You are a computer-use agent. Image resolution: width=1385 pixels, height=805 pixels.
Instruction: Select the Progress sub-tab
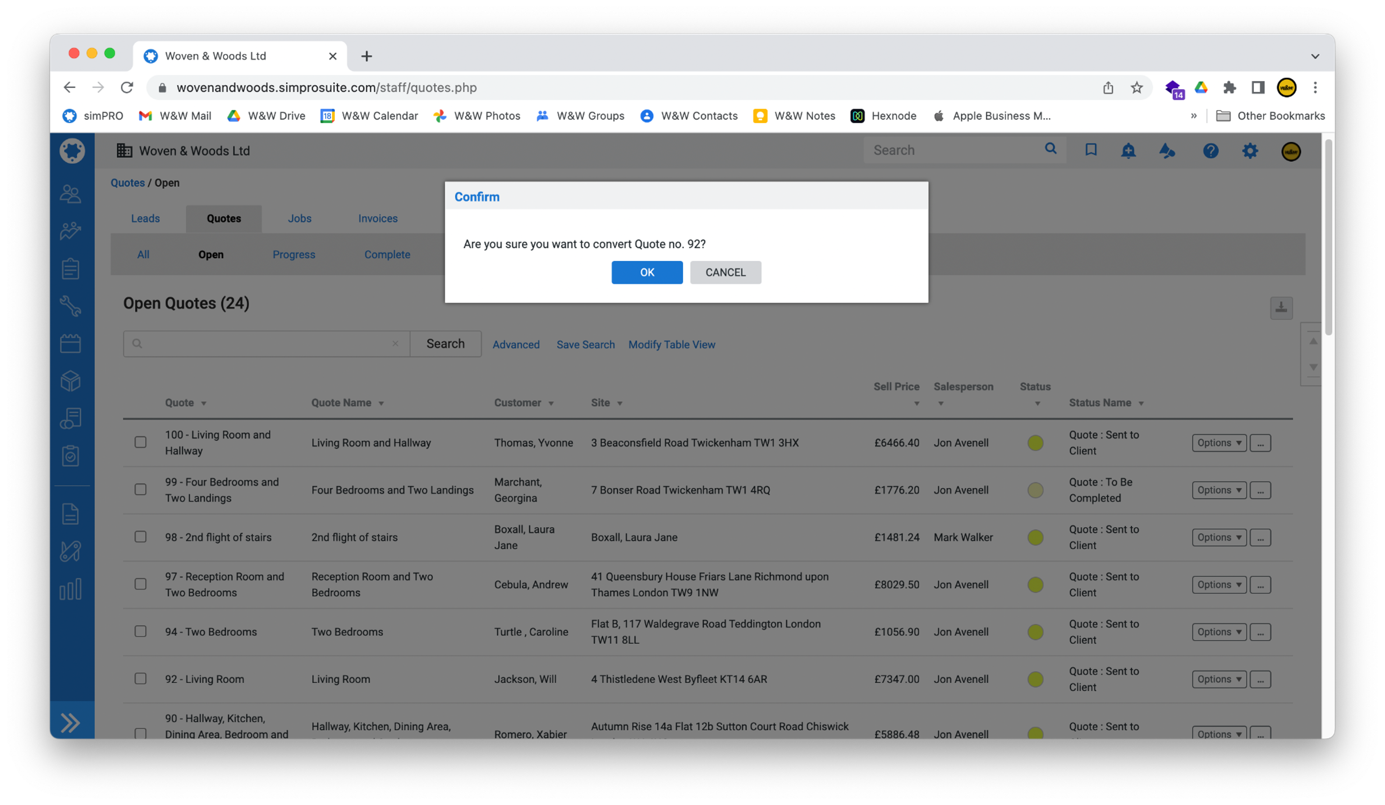click(x=294, y=254)
